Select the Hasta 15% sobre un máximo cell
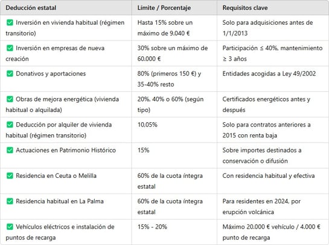This screenshot has width=329, height=245. click(174, 28)
